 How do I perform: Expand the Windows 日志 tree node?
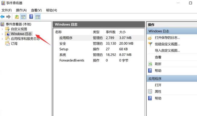2,34
